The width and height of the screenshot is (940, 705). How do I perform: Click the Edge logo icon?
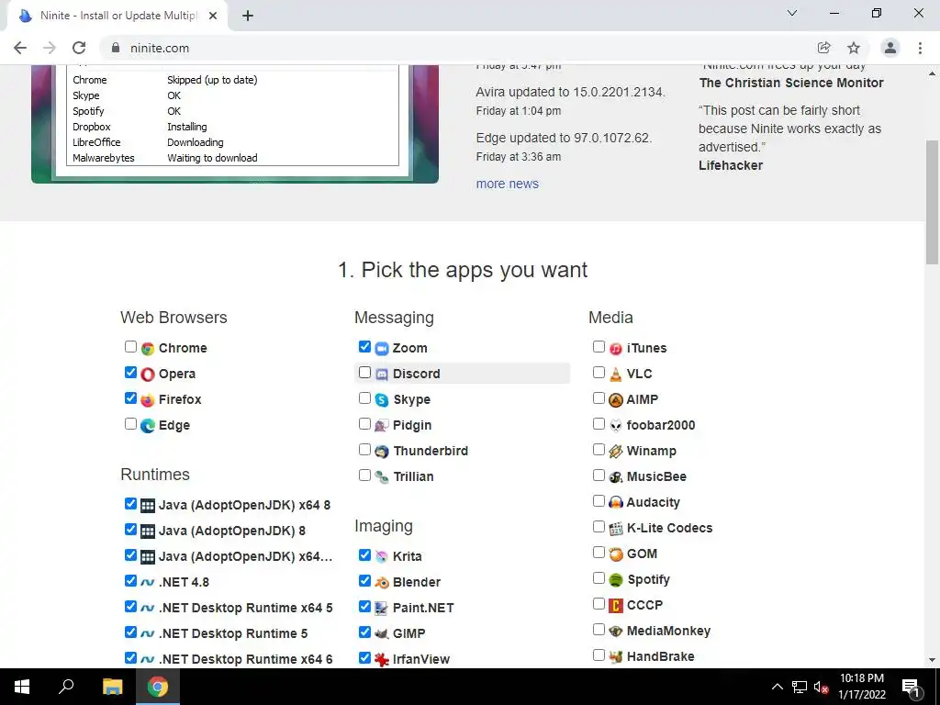pyautogui.click(x=148, y=426)
